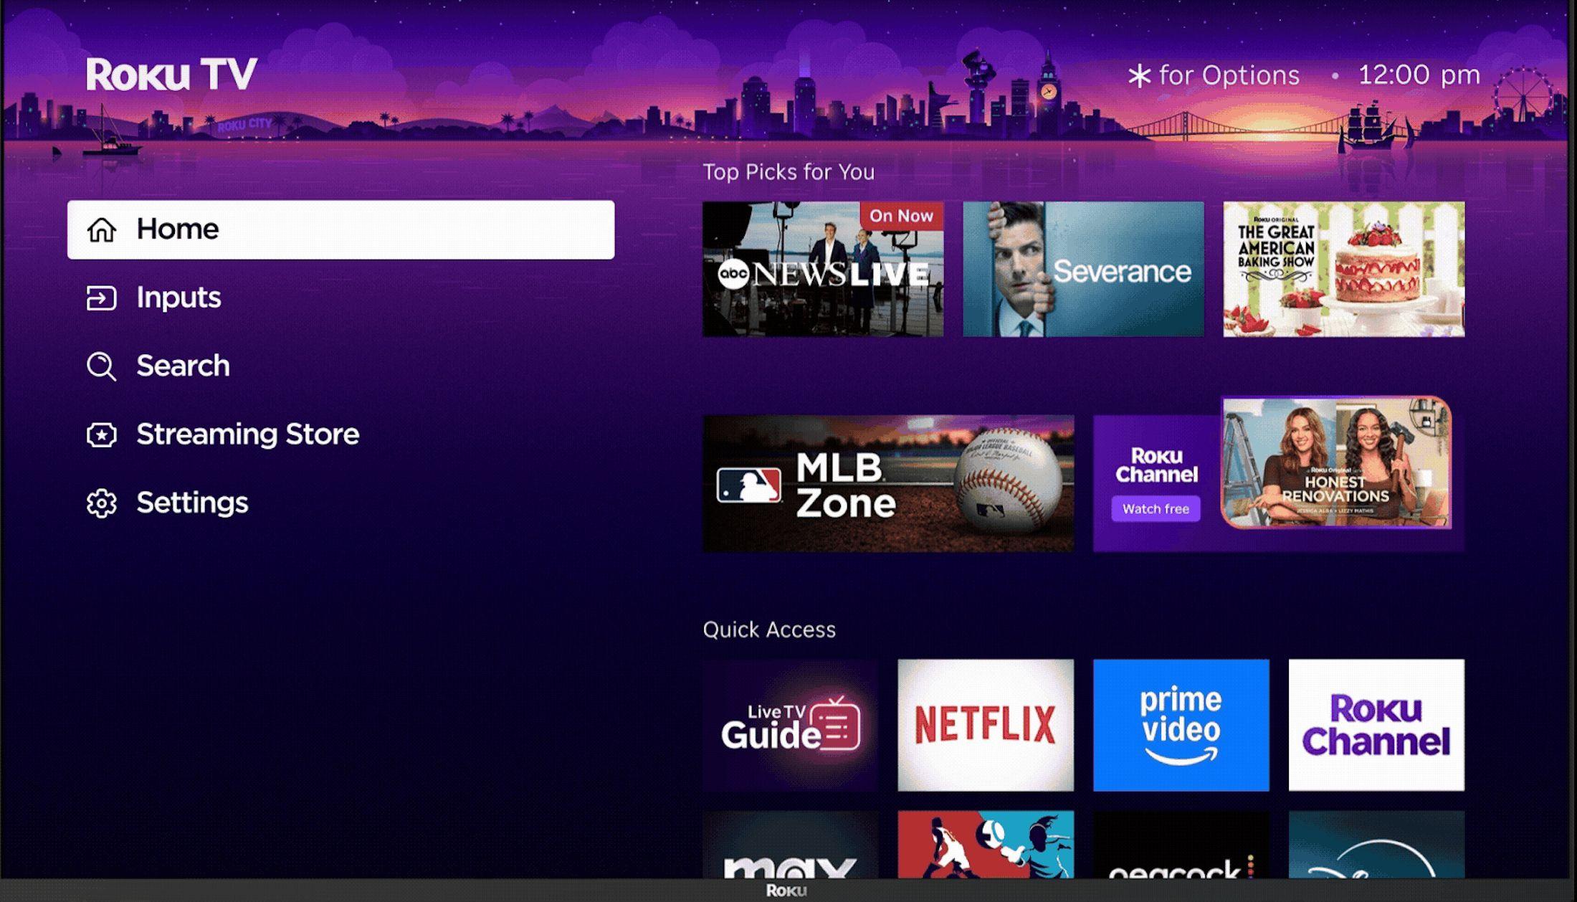Open The Great American Baking Show tile
This screenshot has width=1577, height=902.
tap(1344, 269)
